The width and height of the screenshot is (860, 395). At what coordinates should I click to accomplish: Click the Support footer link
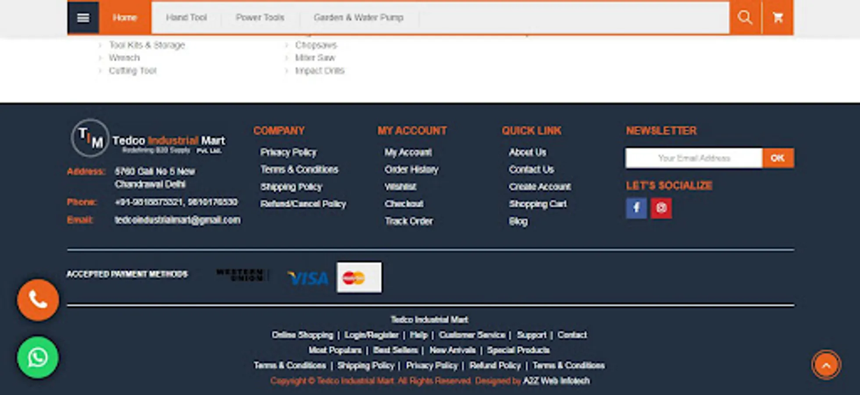pyautogui.click(x=532, y=335)
